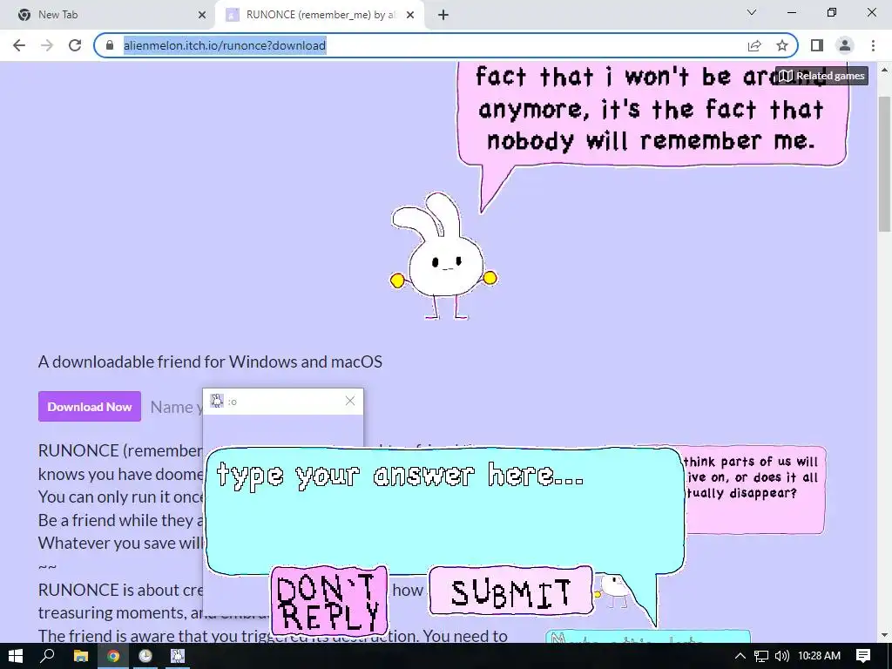Show hidden system tray icons
The image size is (892, 669).
pyautogui.click(x=740, y=656)
